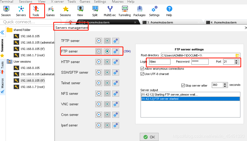Browse for the root directory folder
The height and width of the screenshot is (141, 247).
coord(237,55)
